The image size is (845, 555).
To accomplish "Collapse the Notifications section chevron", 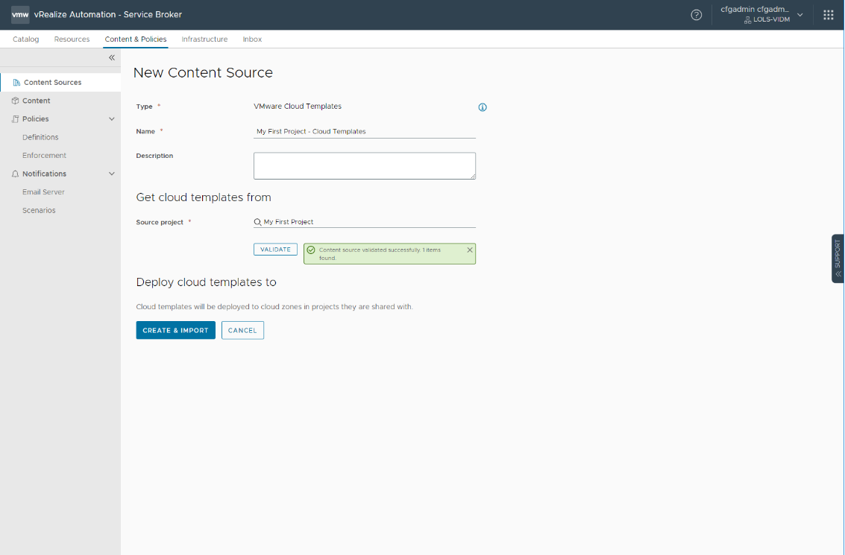I will click(112, 174).
